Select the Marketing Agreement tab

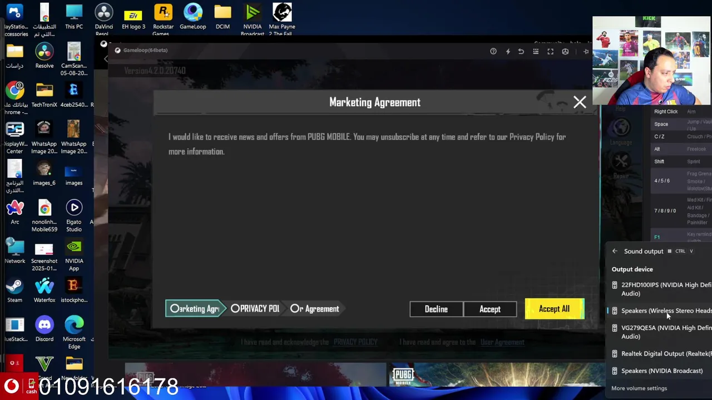click(195, 309)
